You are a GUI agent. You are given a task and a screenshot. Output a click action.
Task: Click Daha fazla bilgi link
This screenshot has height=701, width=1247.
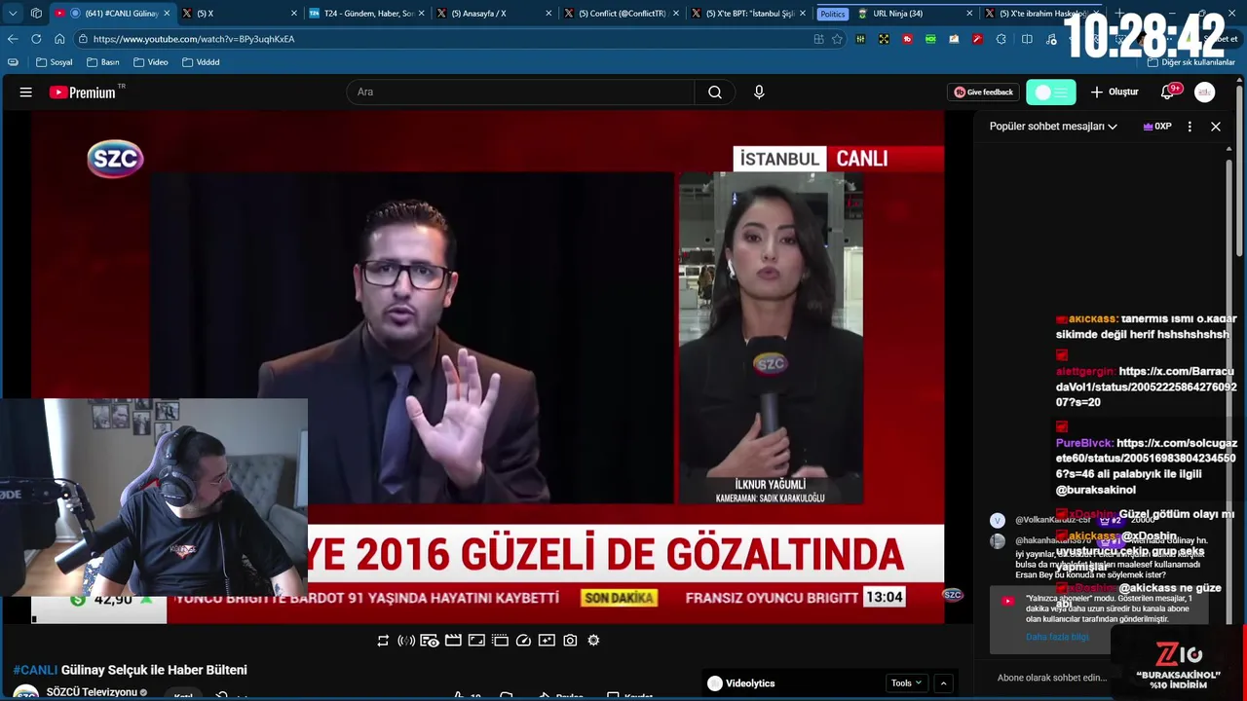pos(1057,637)
